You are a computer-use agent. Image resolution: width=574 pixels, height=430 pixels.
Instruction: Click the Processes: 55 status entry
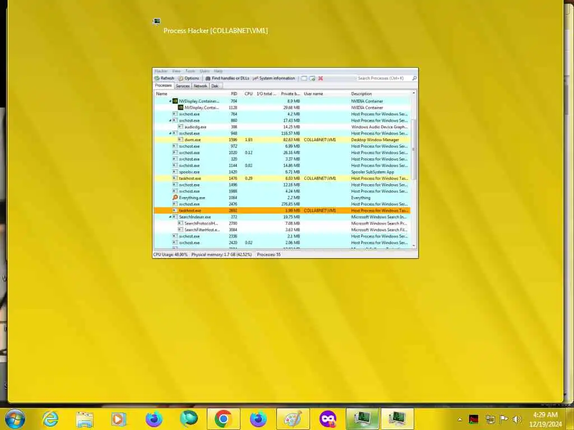coord(269,255)
